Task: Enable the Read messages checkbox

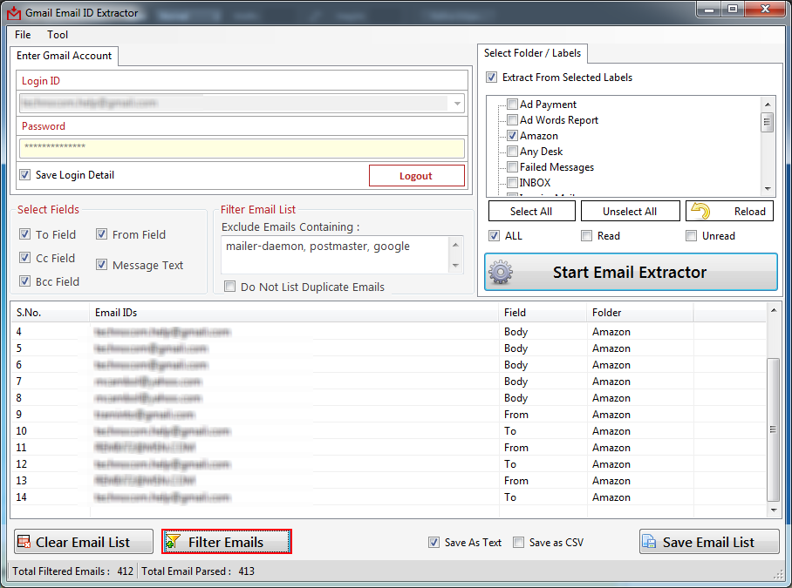Action: point(586,235)
